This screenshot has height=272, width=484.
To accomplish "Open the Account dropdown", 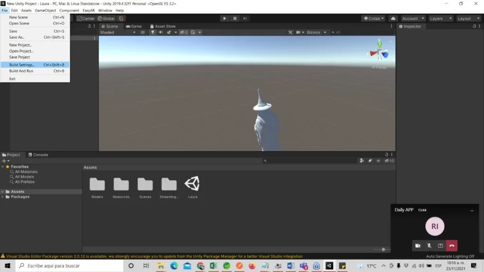I will pos(413,18).
